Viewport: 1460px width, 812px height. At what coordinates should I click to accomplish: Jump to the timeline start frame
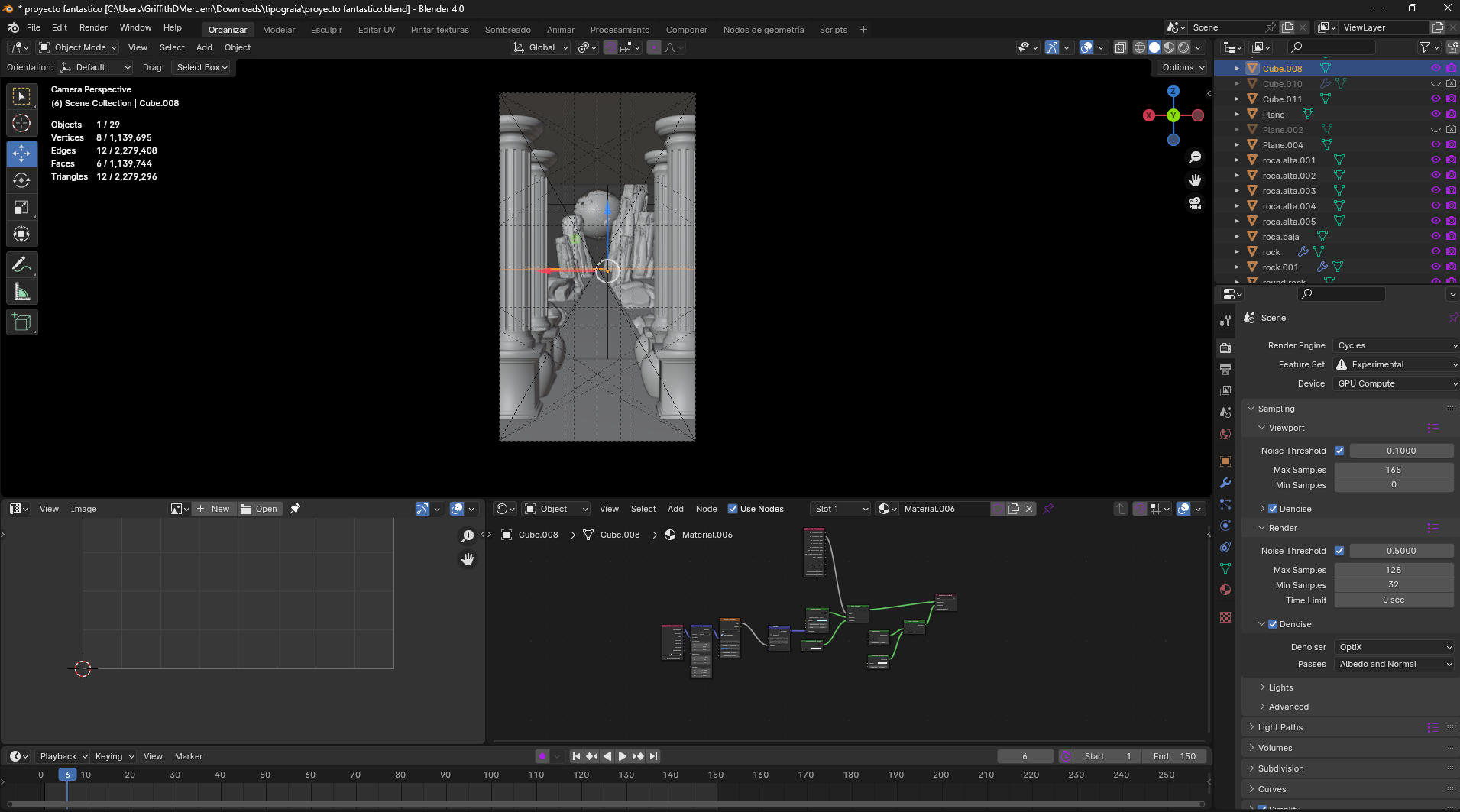tap(577, 756)
